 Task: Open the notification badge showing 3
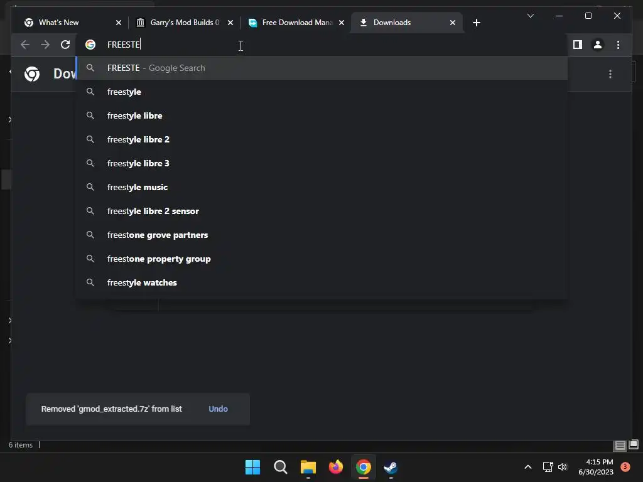[x=625, y=467]
